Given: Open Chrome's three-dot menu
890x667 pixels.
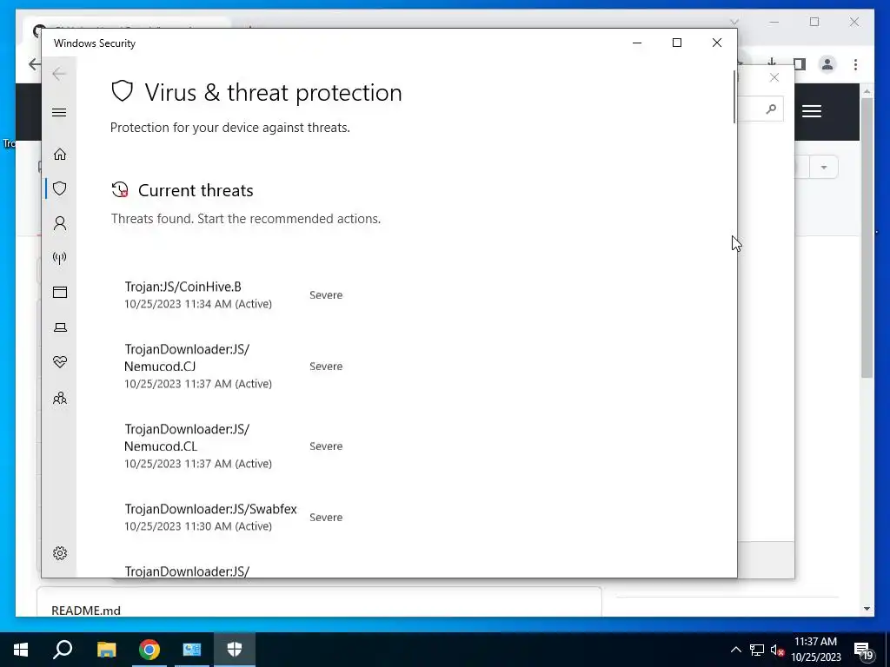Looking at the screenshot, I should tap(855, 64).
